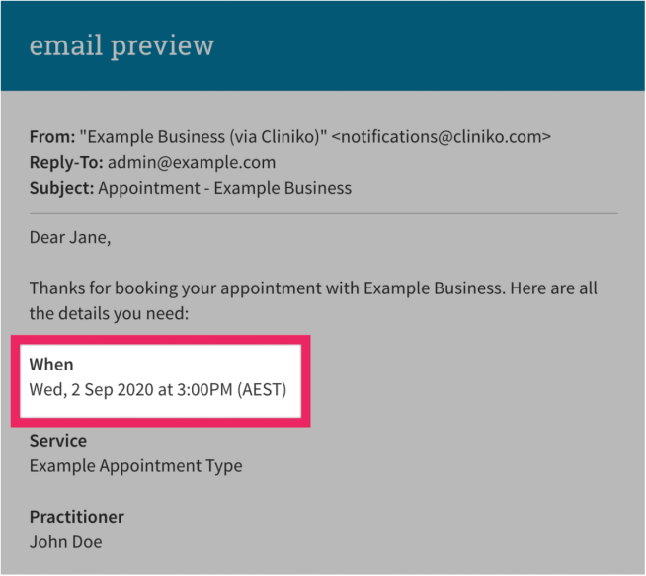The height and width of the screenshot is (576, 646).
Task: Click the Reply-To label
Action: tap(66, 162)
